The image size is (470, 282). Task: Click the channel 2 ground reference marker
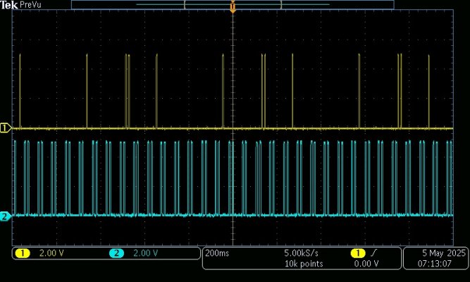(6, 216)
